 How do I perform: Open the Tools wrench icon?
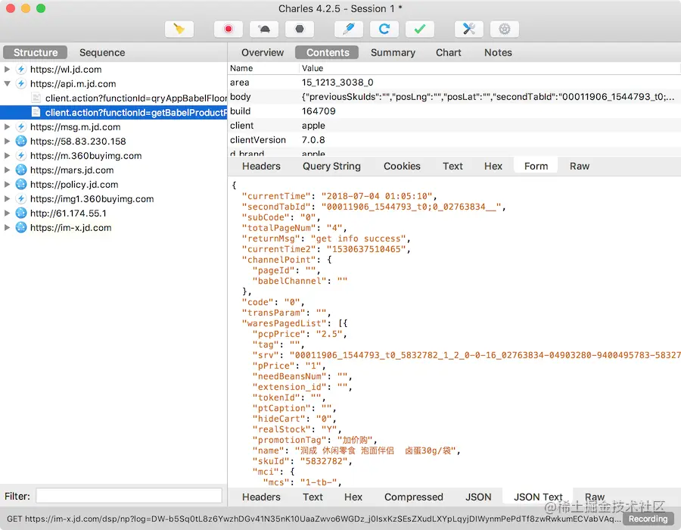468,29
